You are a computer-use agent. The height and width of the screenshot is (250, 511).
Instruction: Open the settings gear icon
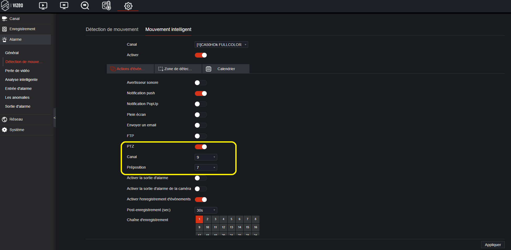coord(128,6)
